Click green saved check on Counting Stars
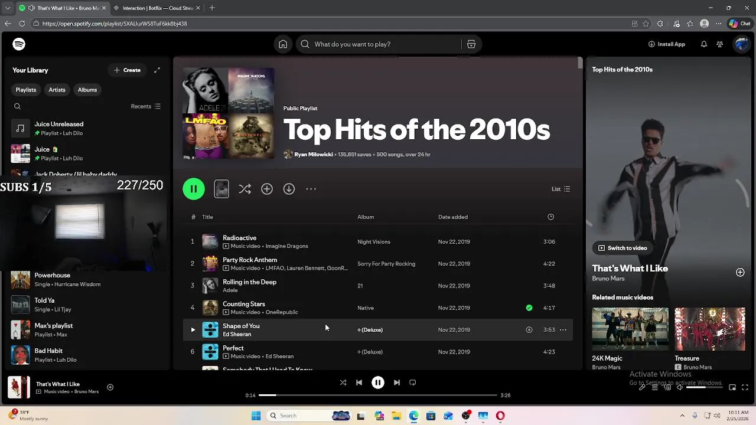Viewport: 756px width, 425px height. (x=529, y=308)
